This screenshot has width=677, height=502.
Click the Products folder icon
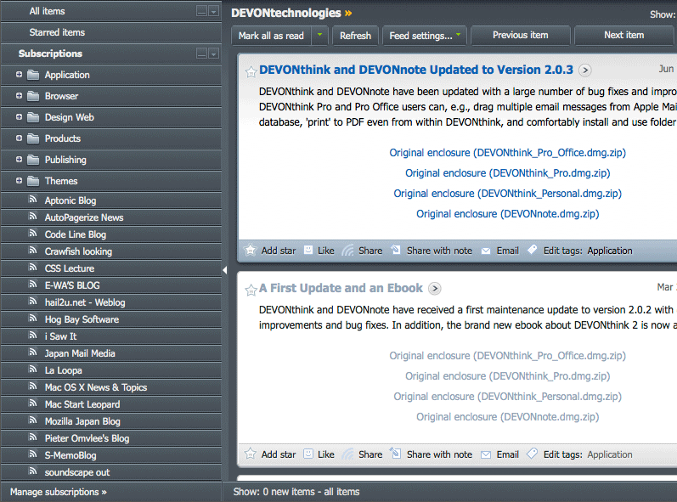tap(33, 138)
